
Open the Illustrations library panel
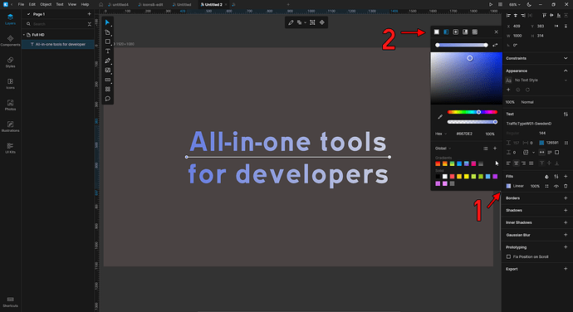[x=10, y=127]
